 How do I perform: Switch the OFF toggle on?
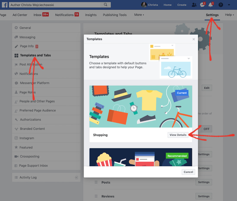[x=206, y=129]
